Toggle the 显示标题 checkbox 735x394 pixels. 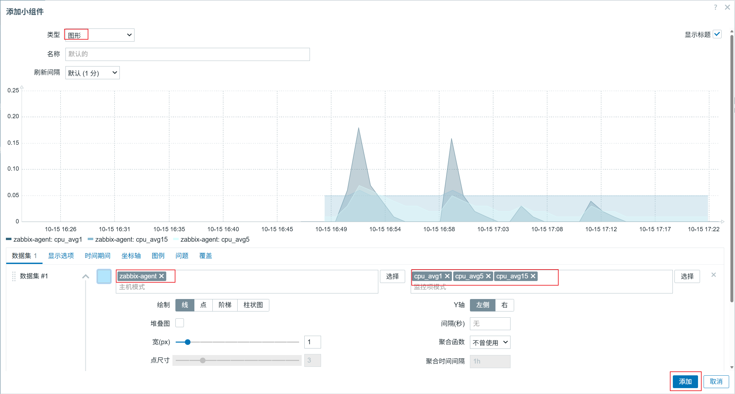tap(717, 34)
